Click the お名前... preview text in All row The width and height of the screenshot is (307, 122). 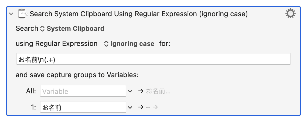click(158, 91)
